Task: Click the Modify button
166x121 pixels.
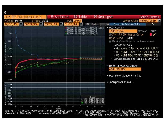Action: (95, 24)
